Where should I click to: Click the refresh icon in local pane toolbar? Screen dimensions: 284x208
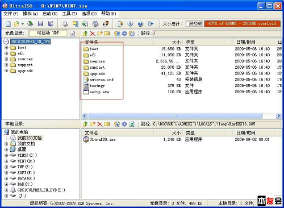[x=132, y=124]
